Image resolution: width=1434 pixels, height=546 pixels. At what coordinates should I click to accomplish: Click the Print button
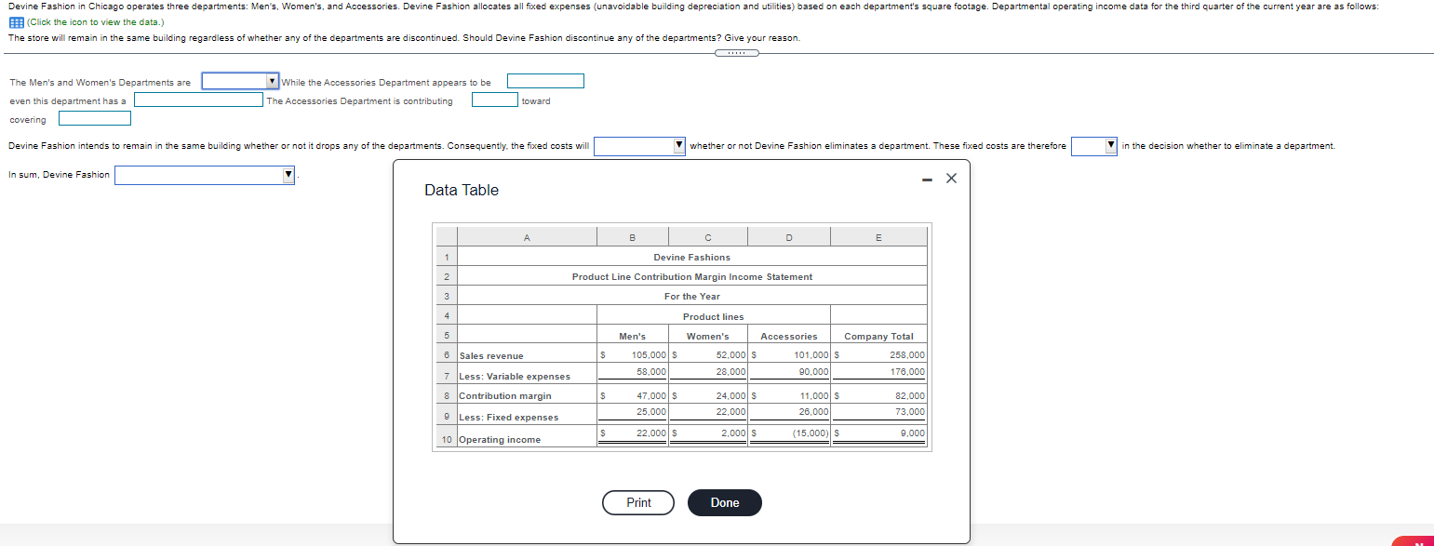[638, 502]
